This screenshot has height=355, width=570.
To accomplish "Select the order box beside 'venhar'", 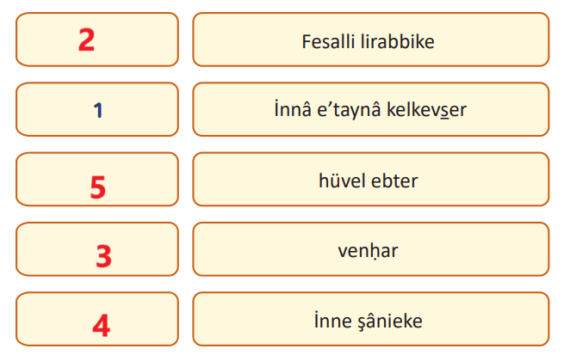I will (x=97, y=249).
